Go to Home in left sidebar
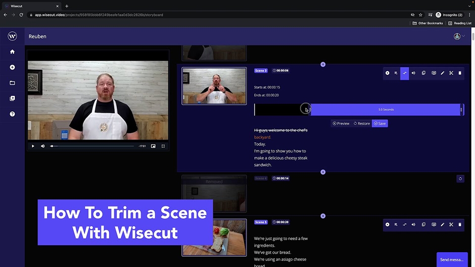The height and width of the screenshot is (267, 475). 12,52
